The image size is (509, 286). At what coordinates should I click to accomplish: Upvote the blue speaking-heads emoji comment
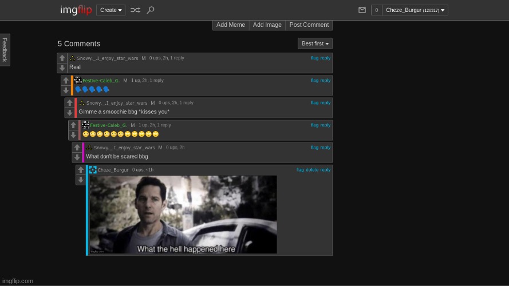point(66,81)
